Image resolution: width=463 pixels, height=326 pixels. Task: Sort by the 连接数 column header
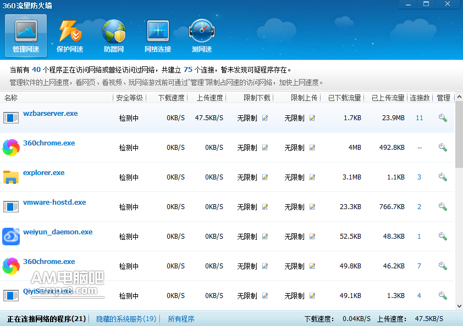click(x=420, y=98)
